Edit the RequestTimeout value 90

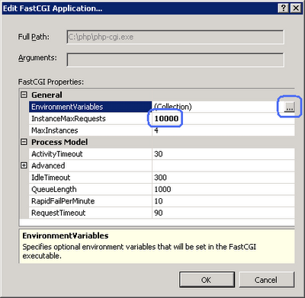[x=223, y=213]
